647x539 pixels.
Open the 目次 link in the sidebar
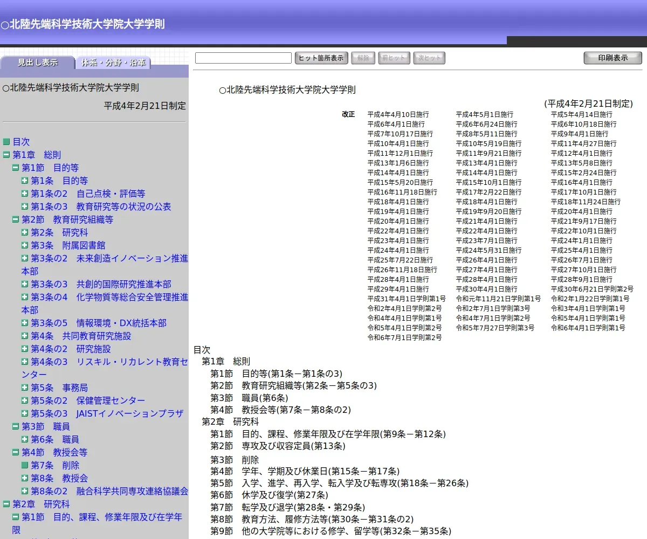click(x=22, y=142)
